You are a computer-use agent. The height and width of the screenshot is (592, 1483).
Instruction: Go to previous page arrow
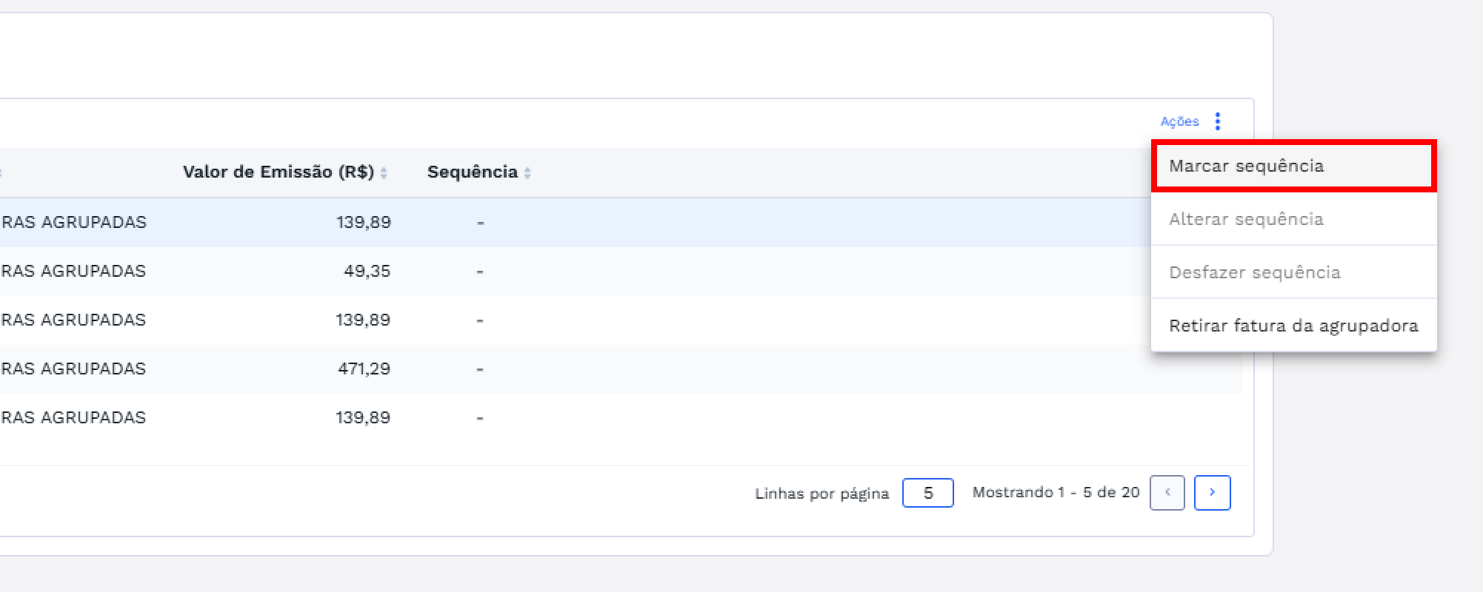pyautogui.click(x=1167, y=493)
